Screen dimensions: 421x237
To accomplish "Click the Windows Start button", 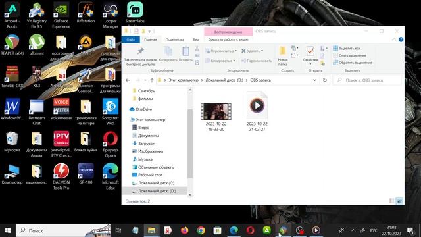I will 8,230.
